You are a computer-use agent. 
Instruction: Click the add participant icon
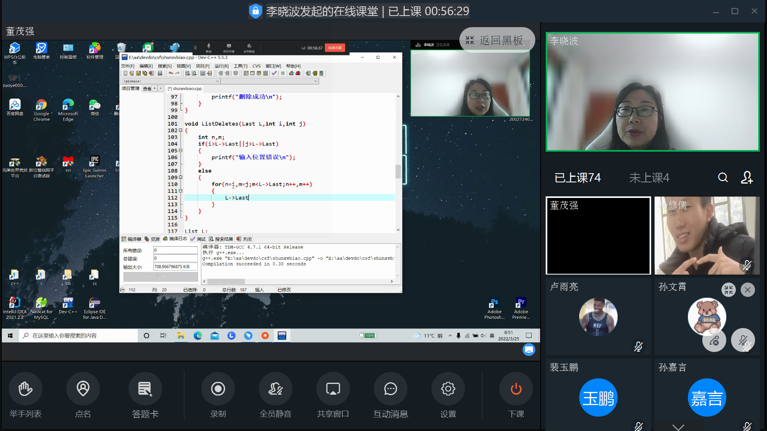[747, 178]
